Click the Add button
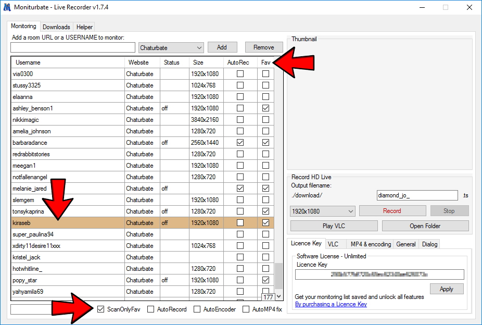The image size is (482, 325). coord(222,47)
